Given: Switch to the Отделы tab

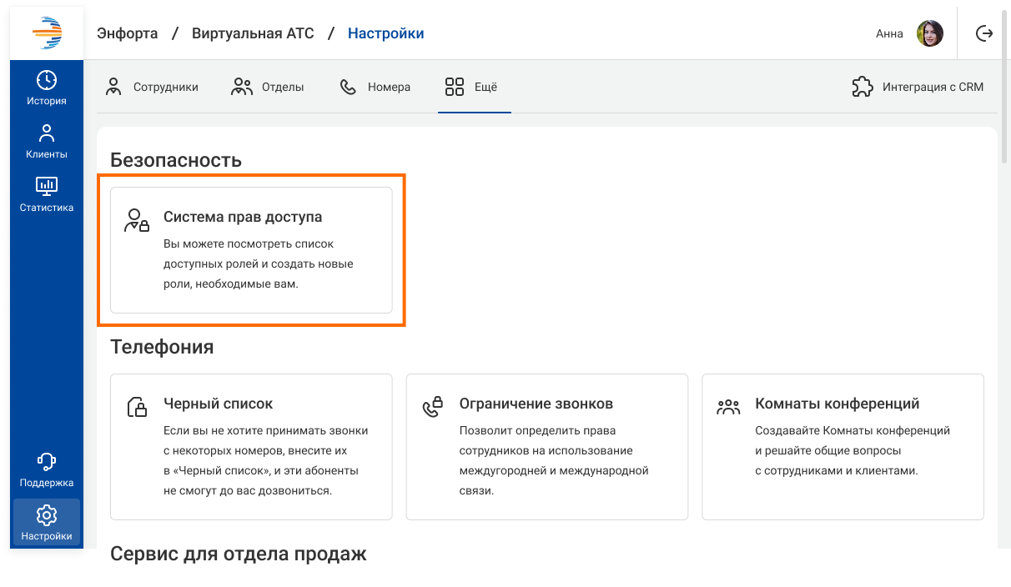Looking at the screenshot, I should (267, 87).
